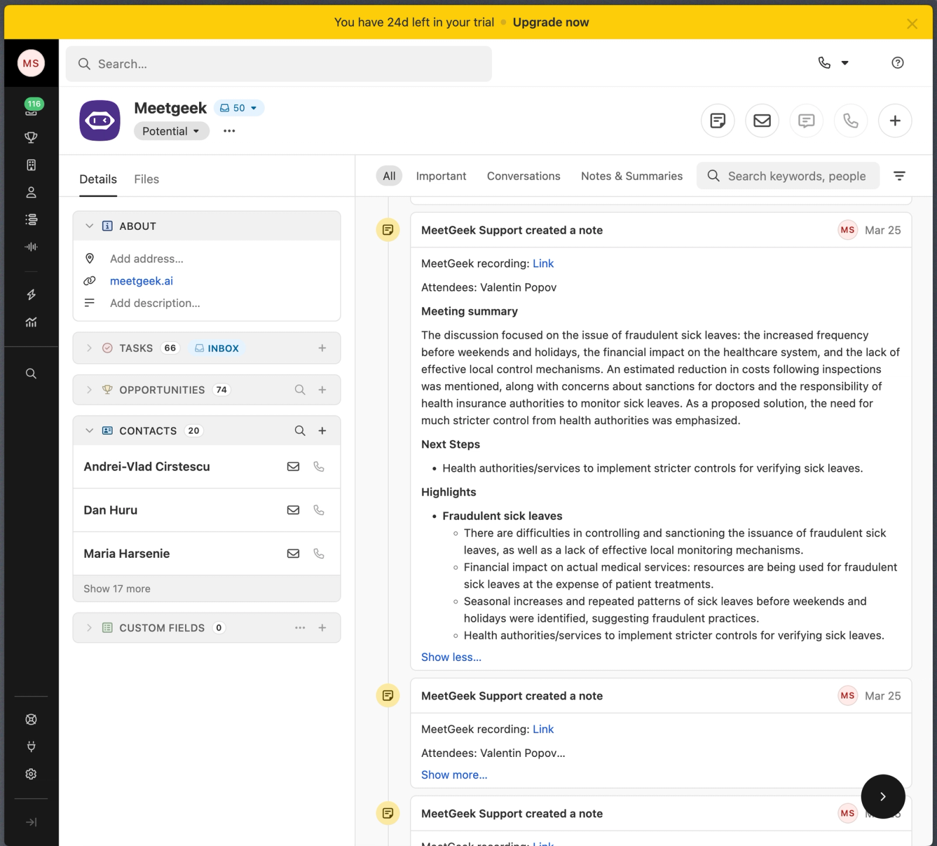
Task: Open the 50 inbox count dropdown
Action: [x=239, y=108]
